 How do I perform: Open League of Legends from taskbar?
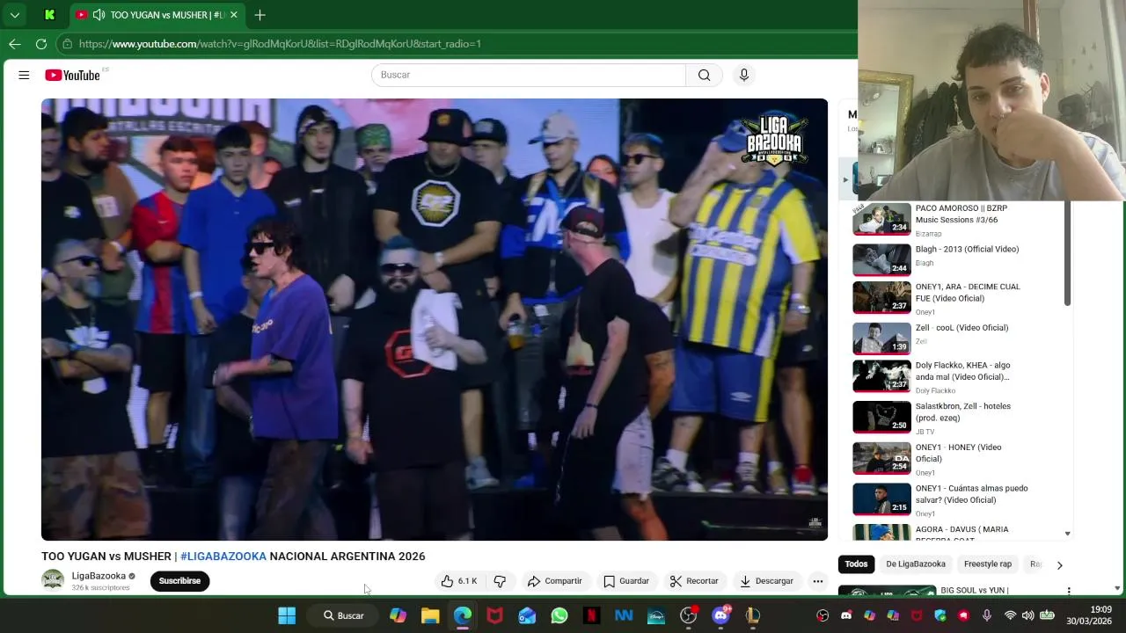(x=753, y=615)
